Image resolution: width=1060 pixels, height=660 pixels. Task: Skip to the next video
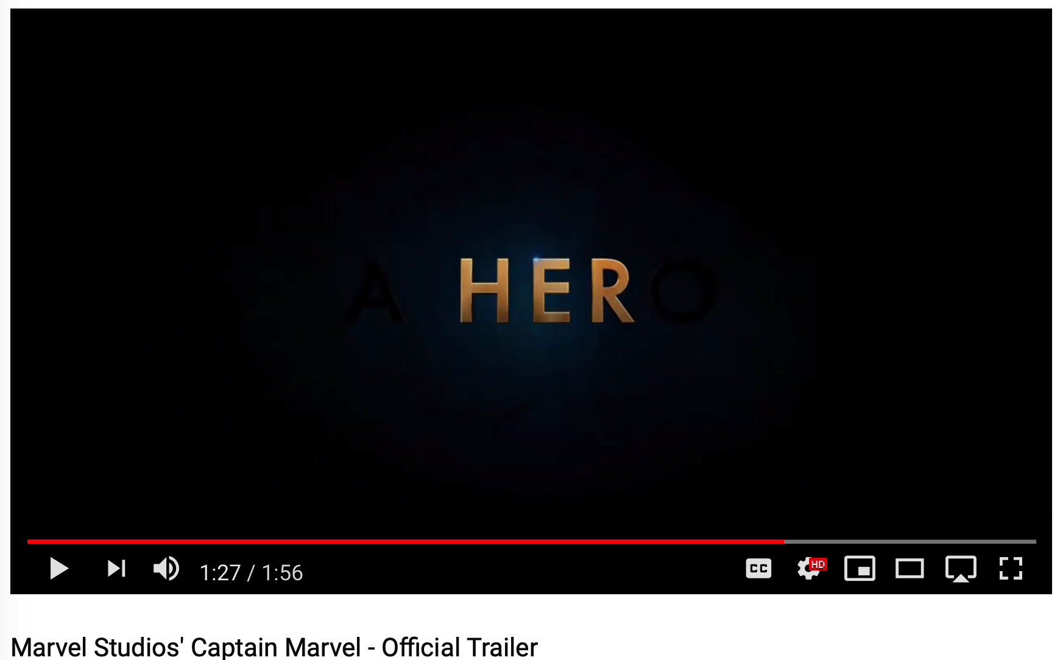tap(116, 569)
